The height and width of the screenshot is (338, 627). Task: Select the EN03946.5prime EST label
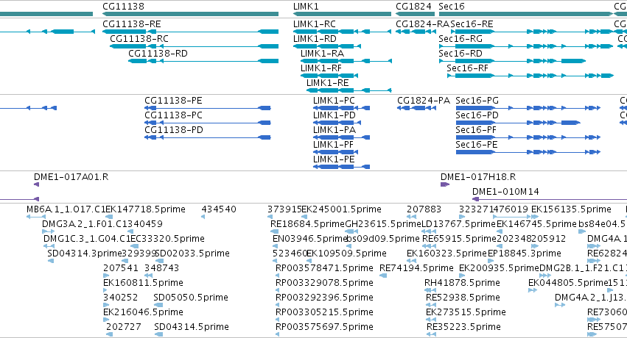[309, 239]
